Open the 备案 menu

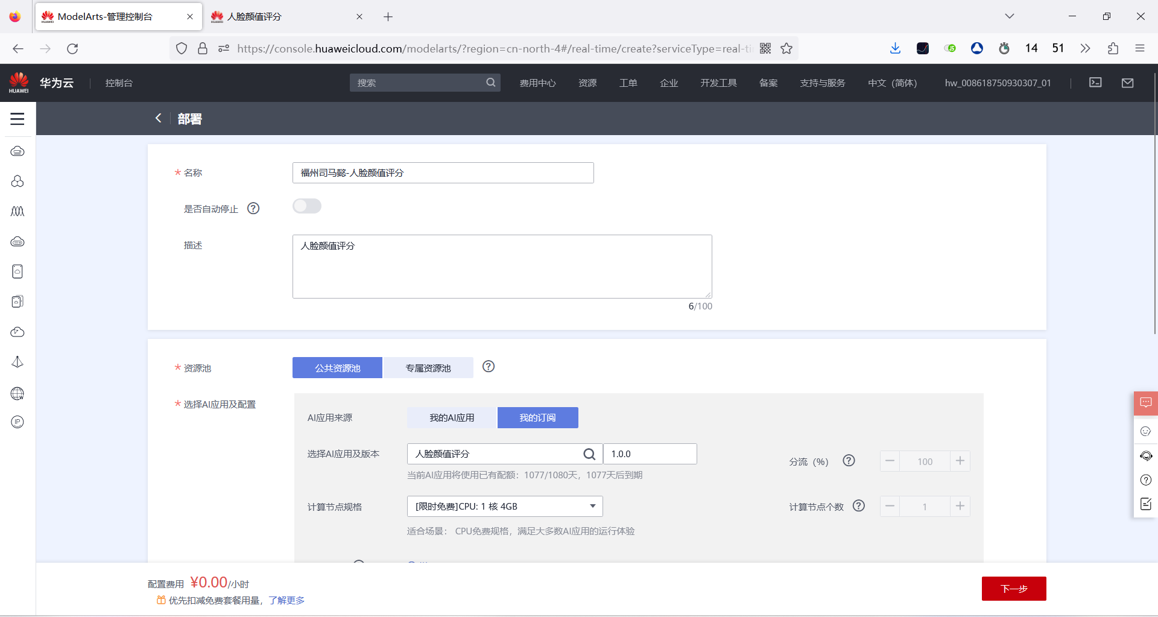click(x=768, y=83)
